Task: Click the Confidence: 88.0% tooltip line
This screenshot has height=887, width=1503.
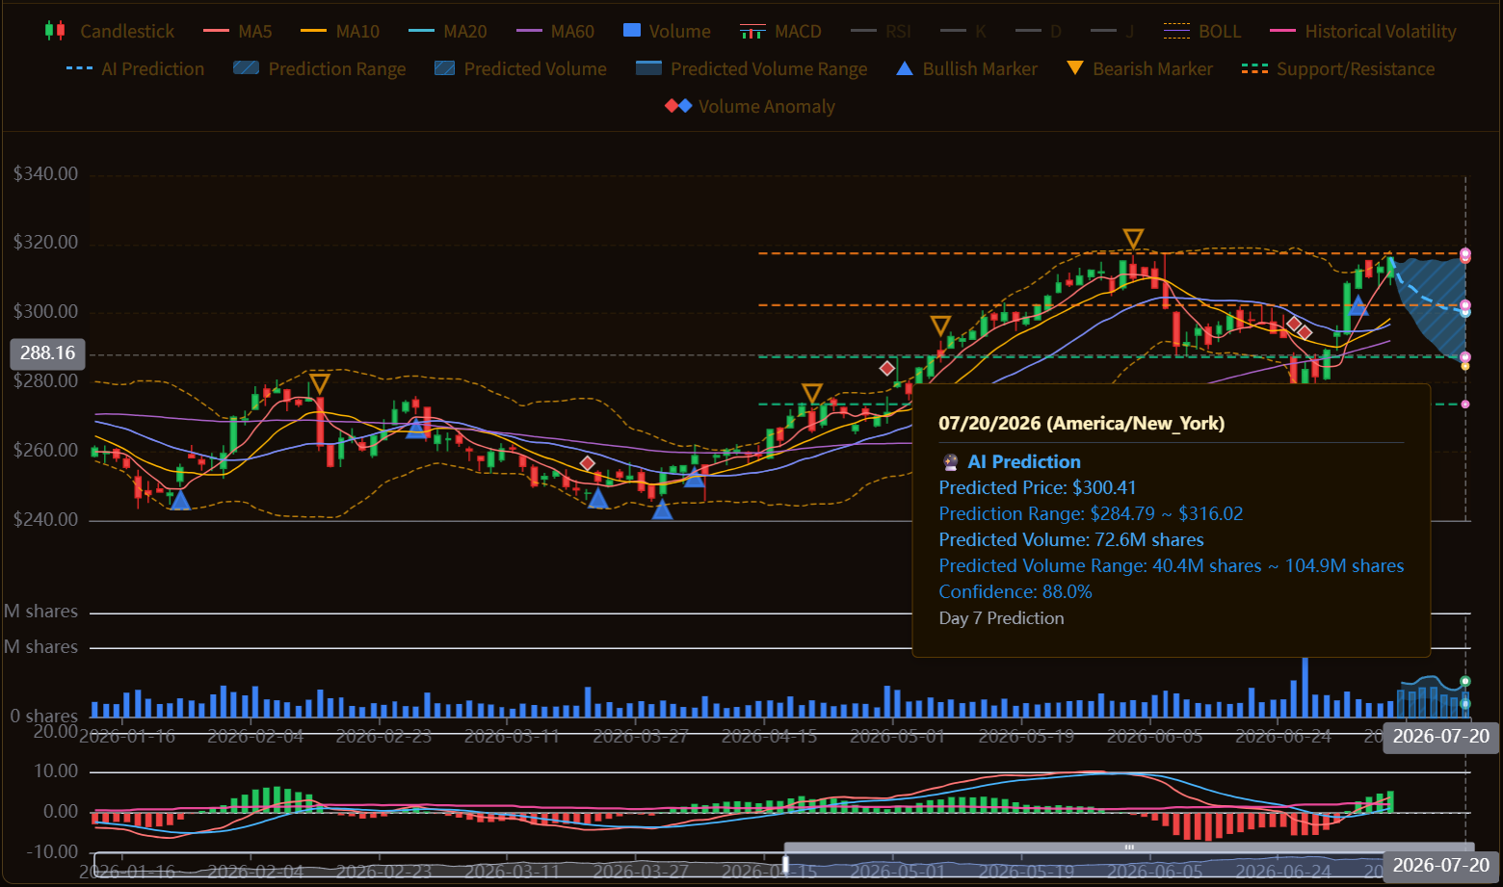Action: coord(1015,591)
